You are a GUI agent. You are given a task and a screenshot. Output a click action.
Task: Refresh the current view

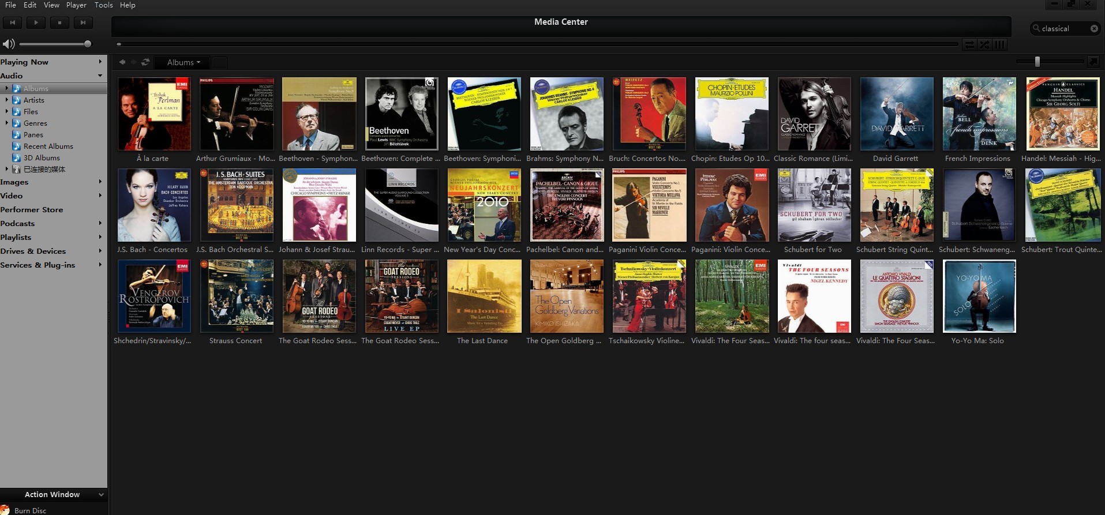(x=145, y=62)
